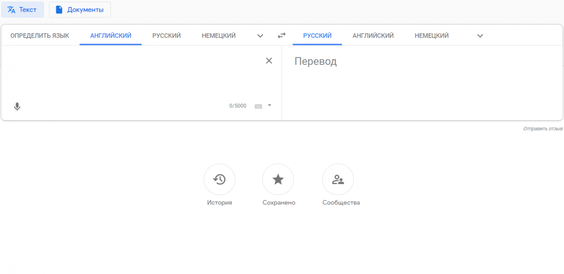Open the input tools dropdown arrow
Viewport: 564px width, 274px height.
(x=269, y=106)
